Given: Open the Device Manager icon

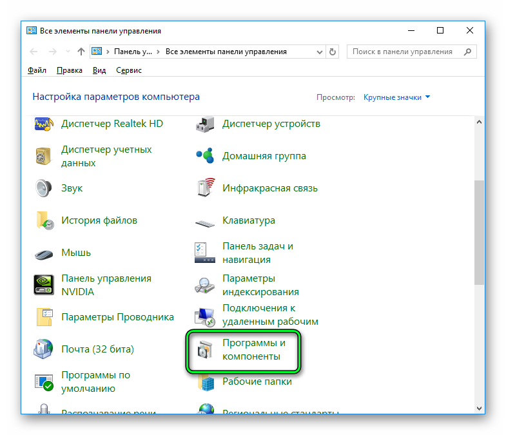Looking at the screenshot, I should [x=205, y=124].
